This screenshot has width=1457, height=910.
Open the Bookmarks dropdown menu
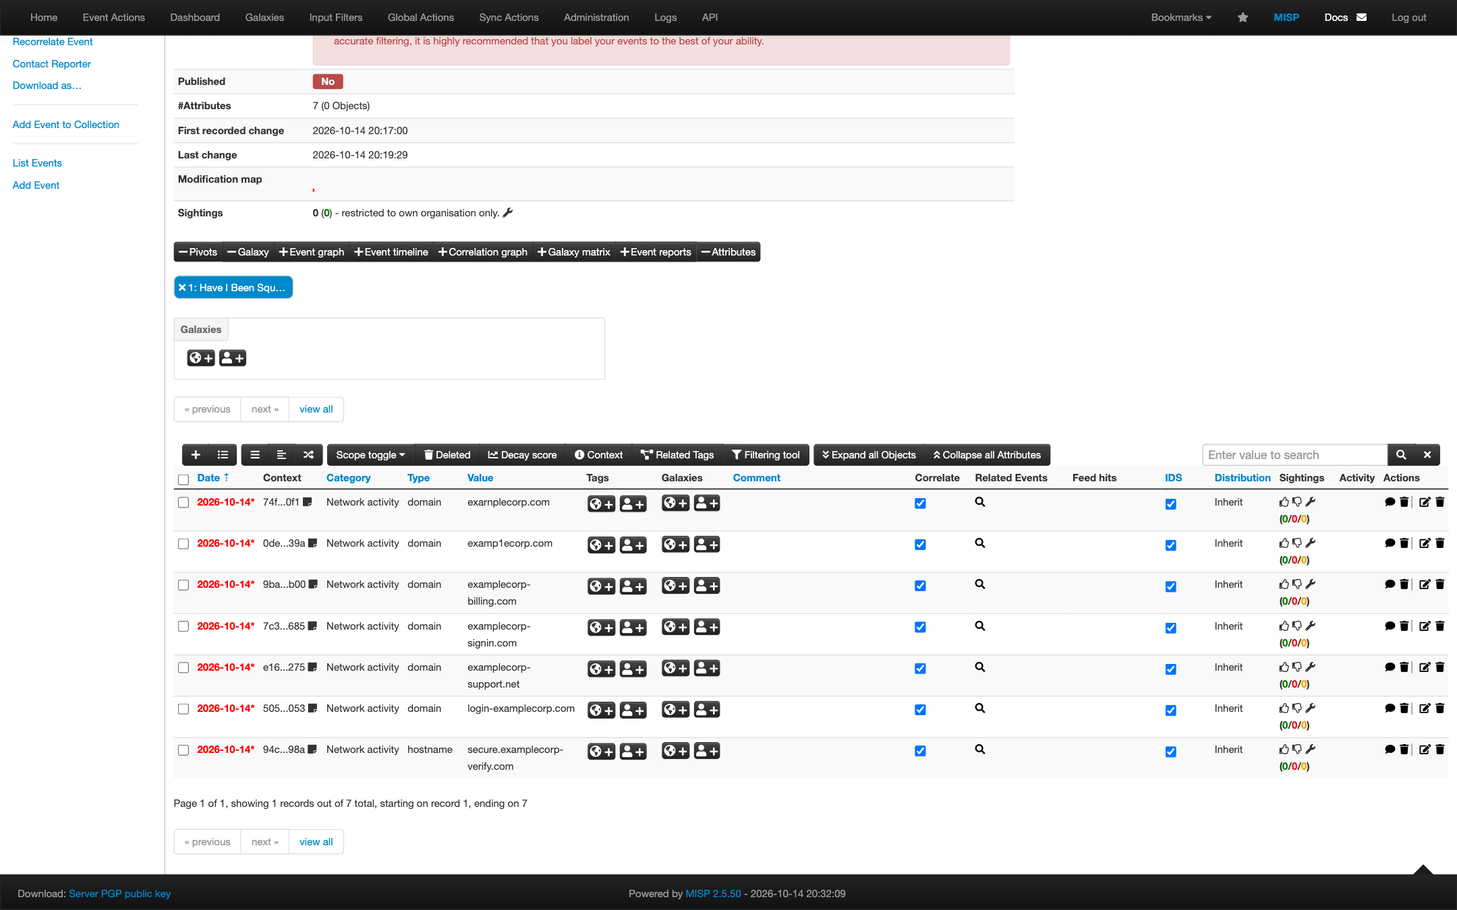(1181, 18)
